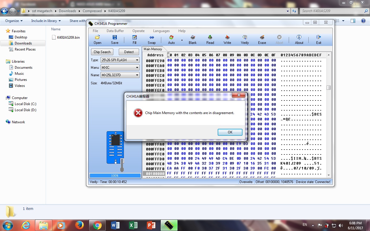The width and height of the screenshot is (370, 231).
Task: Click the Open file toolbar icon
Action: click(97, 40)
